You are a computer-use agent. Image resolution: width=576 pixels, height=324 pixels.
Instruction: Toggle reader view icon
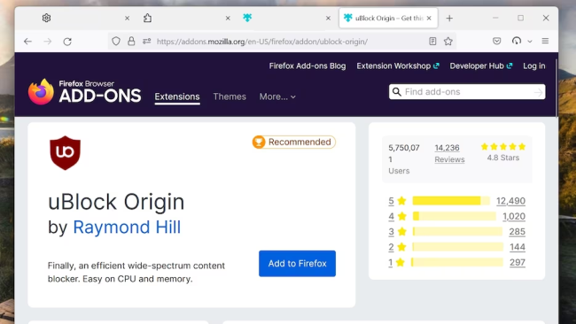(x=432, y=42)
